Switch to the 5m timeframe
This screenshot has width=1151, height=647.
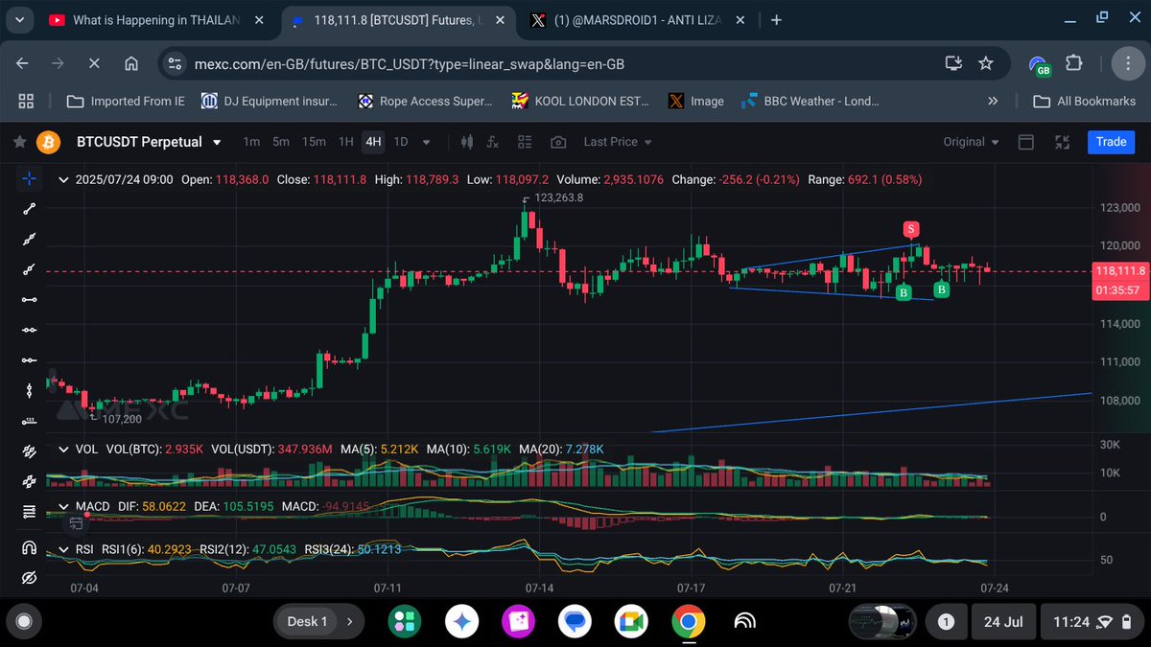281,142
